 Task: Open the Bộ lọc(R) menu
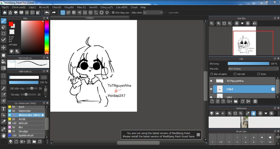pos(44,7)
